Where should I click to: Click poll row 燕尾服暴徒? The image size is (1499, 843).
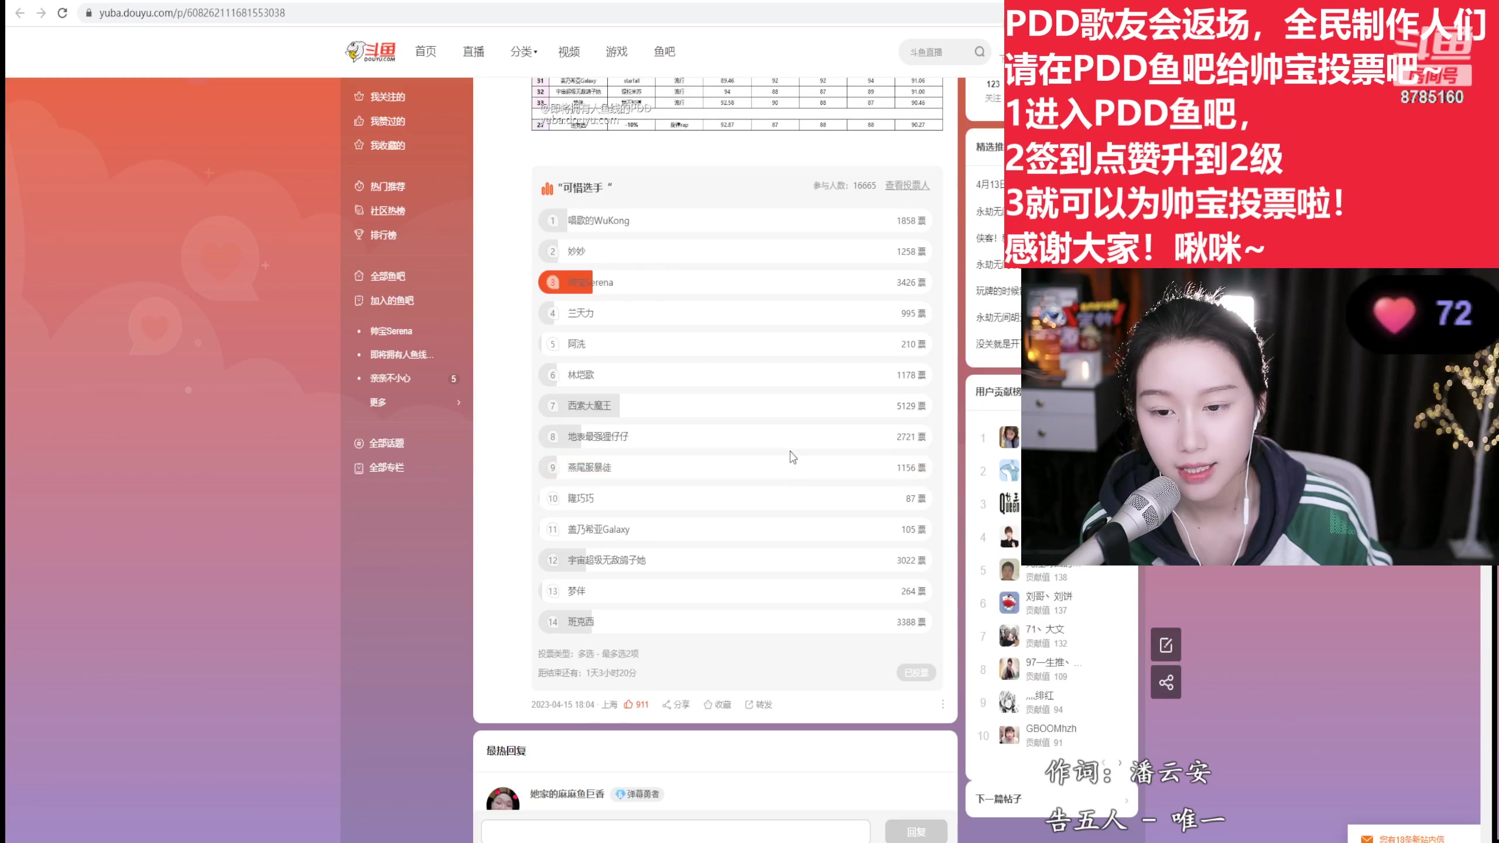[734, 468]
